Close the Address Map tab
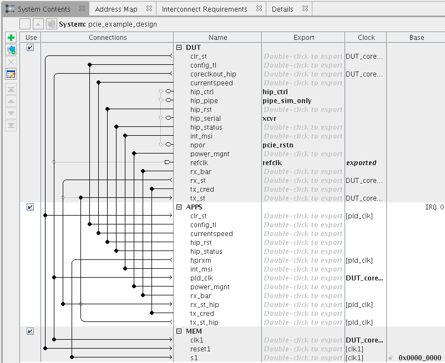Viewport: 445px width, 363px height. pos(149,8)
